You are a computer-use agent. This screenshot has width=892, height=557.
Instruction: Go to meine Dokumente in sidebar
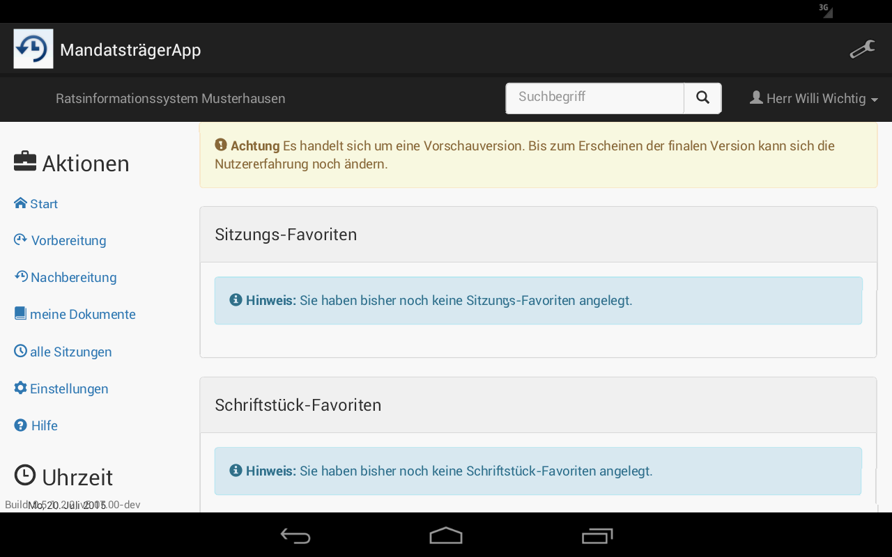pos(82,315)
